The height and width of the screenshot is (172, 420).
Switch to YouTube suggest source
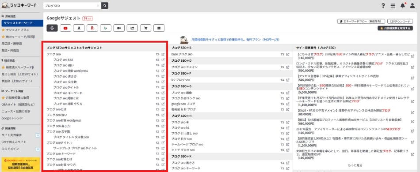coord(65,28)
